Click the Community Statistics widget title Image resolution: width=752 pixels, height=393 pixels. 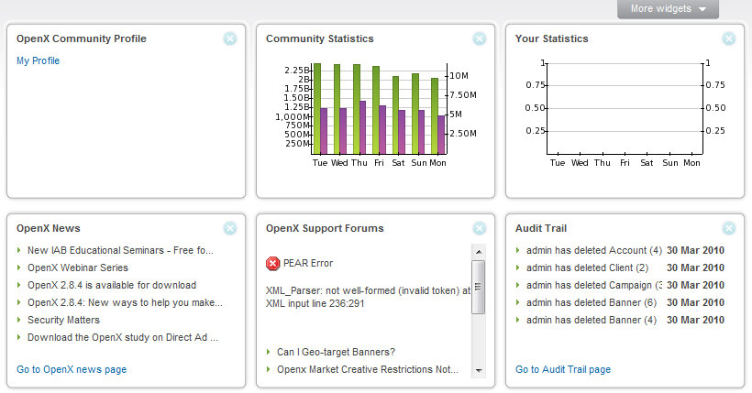point(320,38)
